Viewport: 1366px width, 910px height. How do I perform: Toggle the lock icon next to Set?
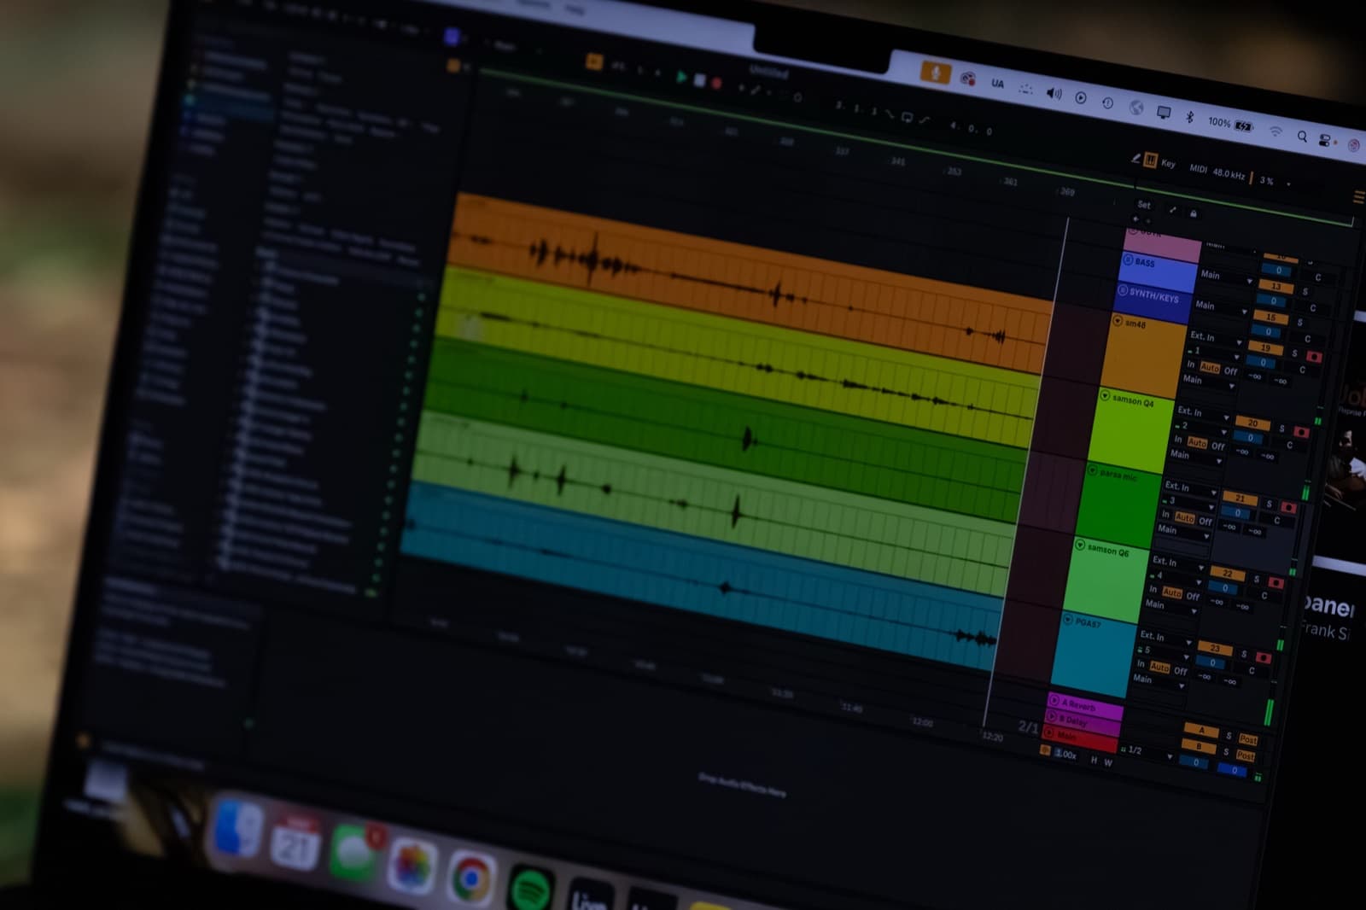point(1194,213)
